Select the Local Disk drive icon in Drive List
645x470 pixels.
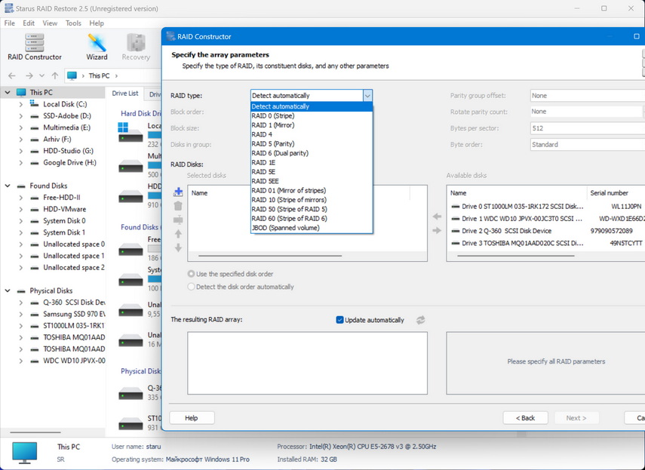point(131,133)
